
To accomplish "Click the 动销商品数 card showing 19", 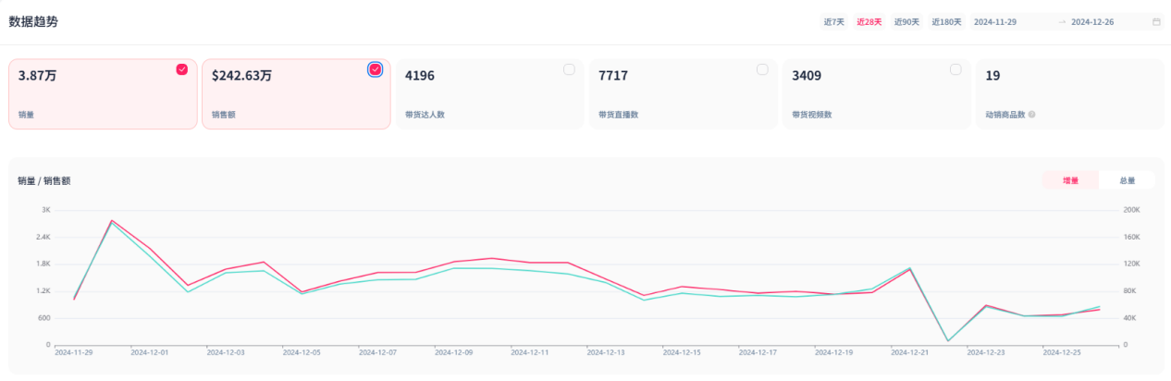I will tap(1069, 94).
